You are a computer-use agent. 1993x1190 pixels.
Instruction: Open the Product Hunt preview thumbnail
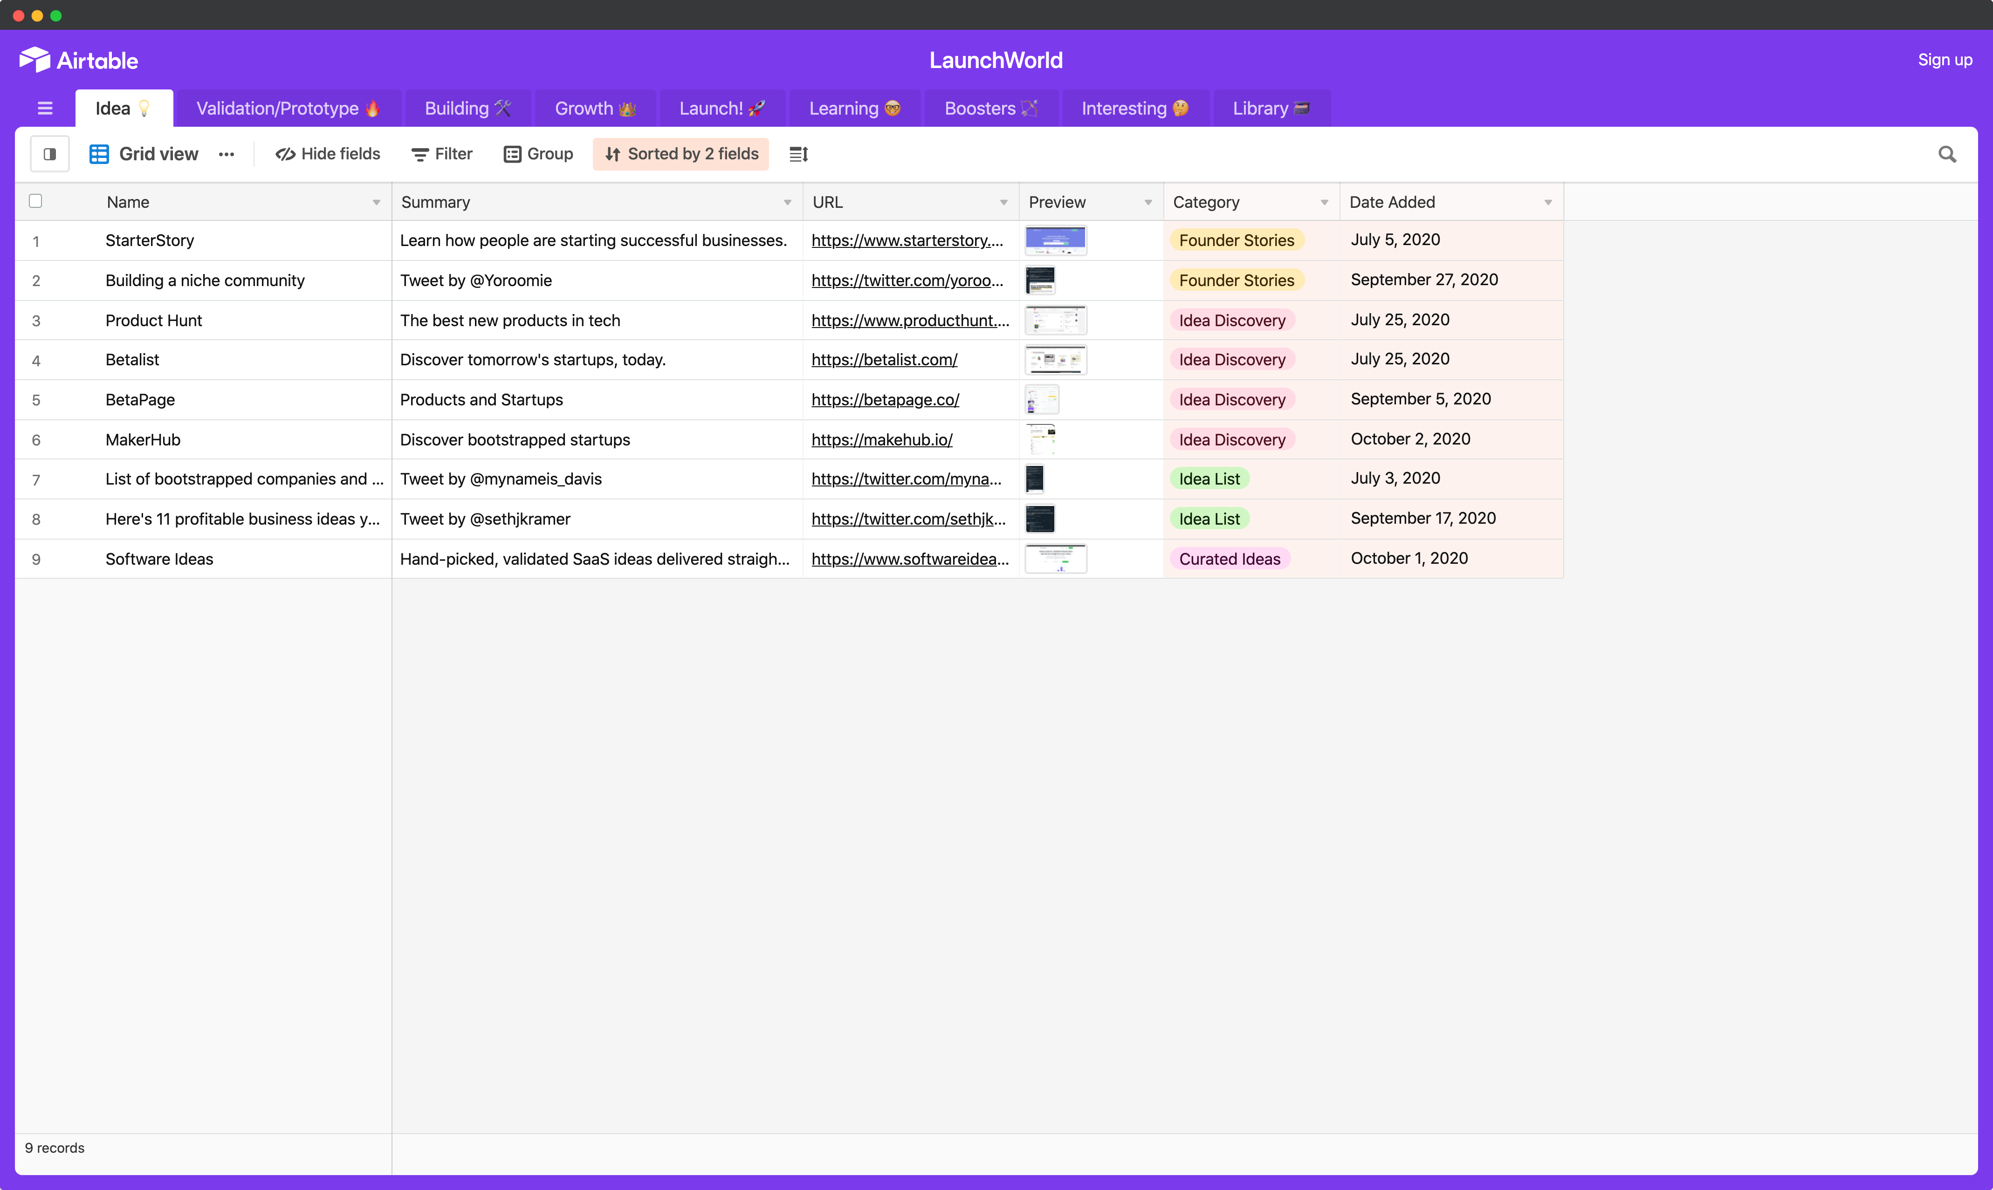[x=1056, y=321]
